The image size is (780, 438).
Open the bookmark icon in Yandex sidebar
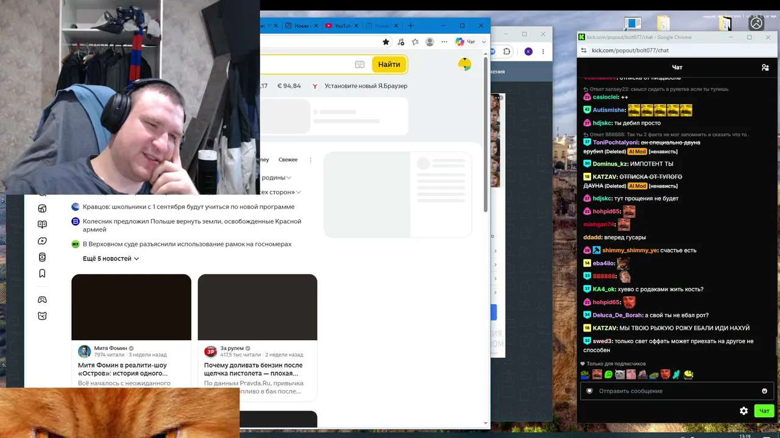[x=42, y=274]
